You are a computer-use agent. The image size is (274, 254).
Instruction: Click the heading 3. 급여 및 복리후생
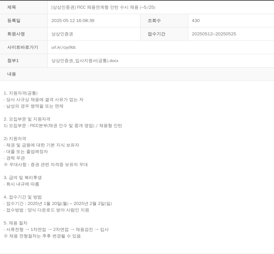point(22,178)
